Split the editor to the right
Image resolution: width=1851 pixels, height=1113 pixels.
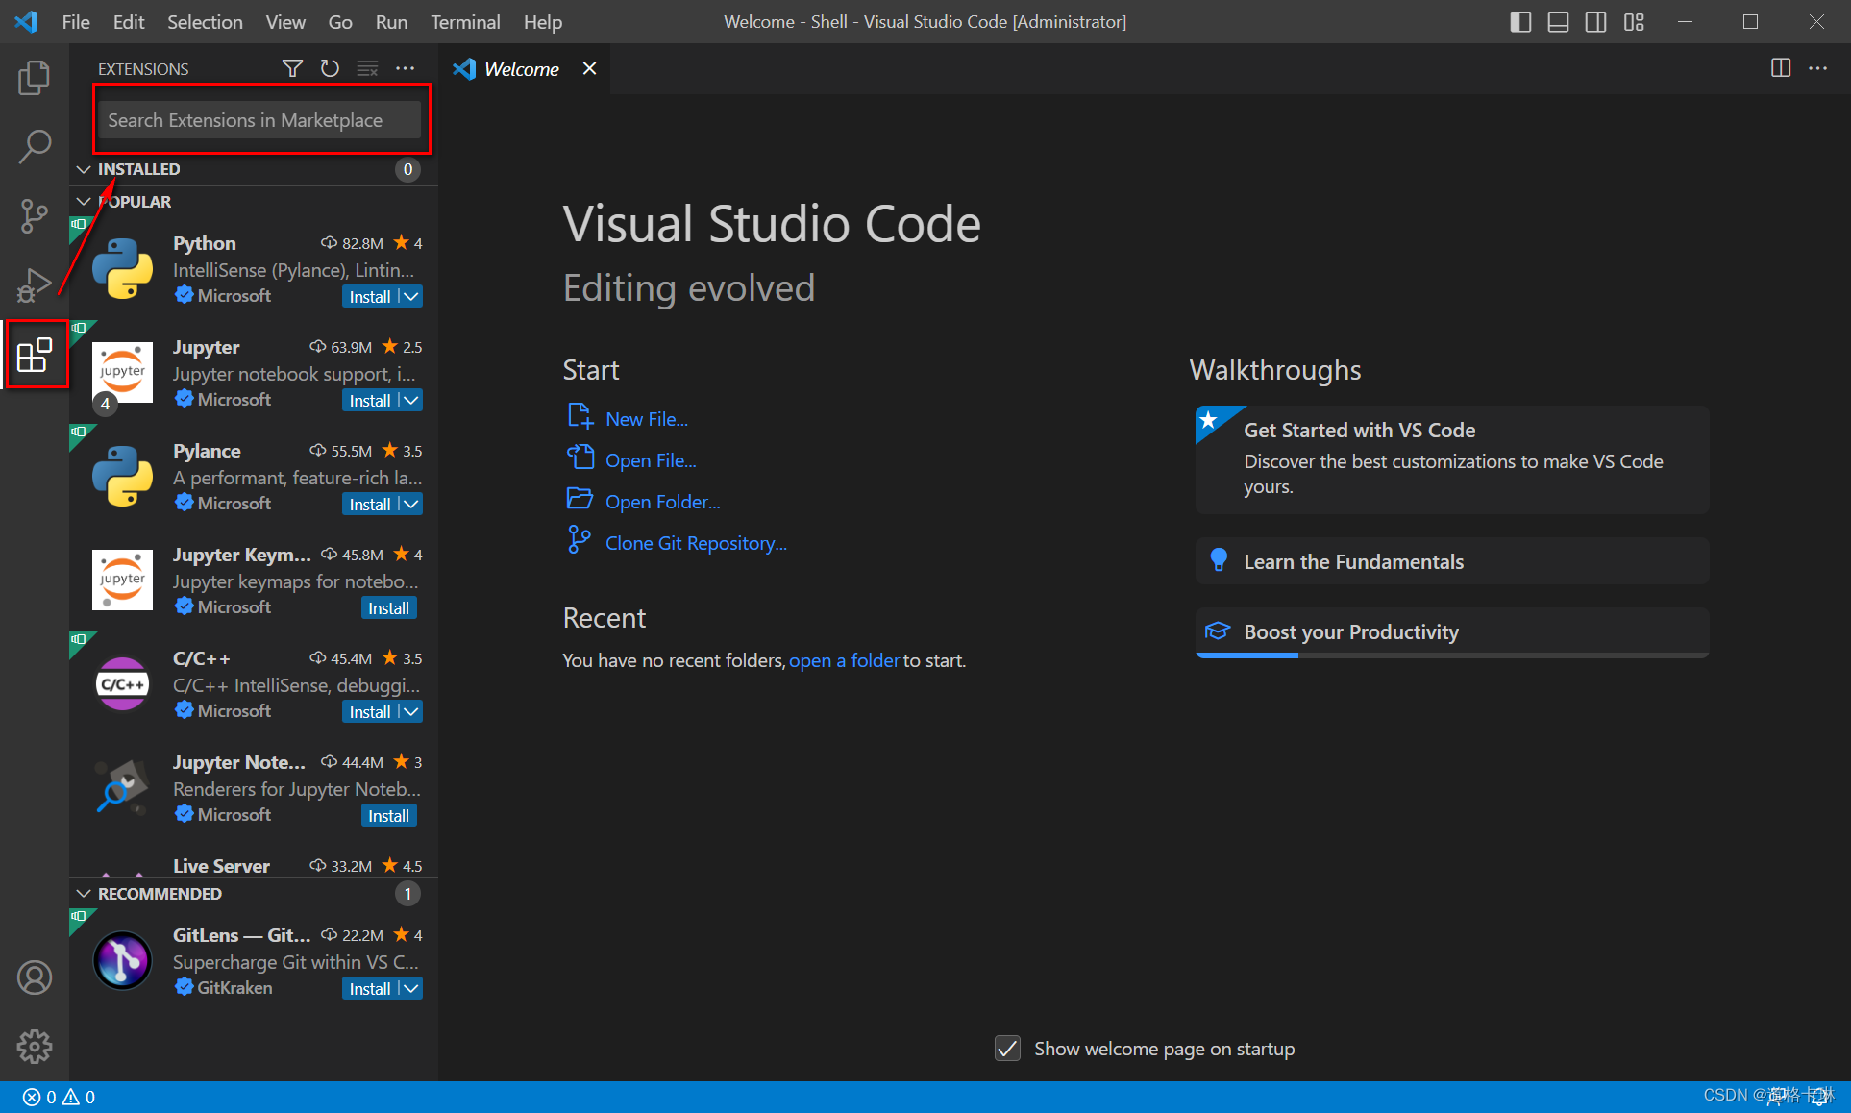point(1781,68)
